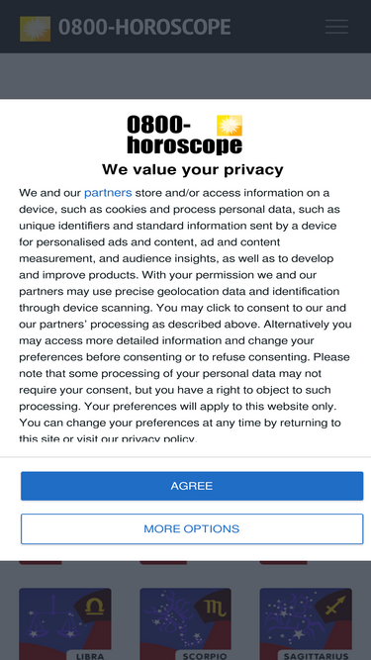
Task: Click the 0800-horoscope logo in the dialog
Action: coord(184,135)
